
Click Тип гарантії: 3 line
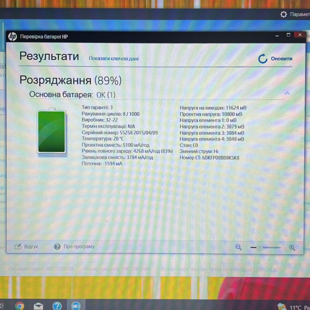[x=97, y=107]
